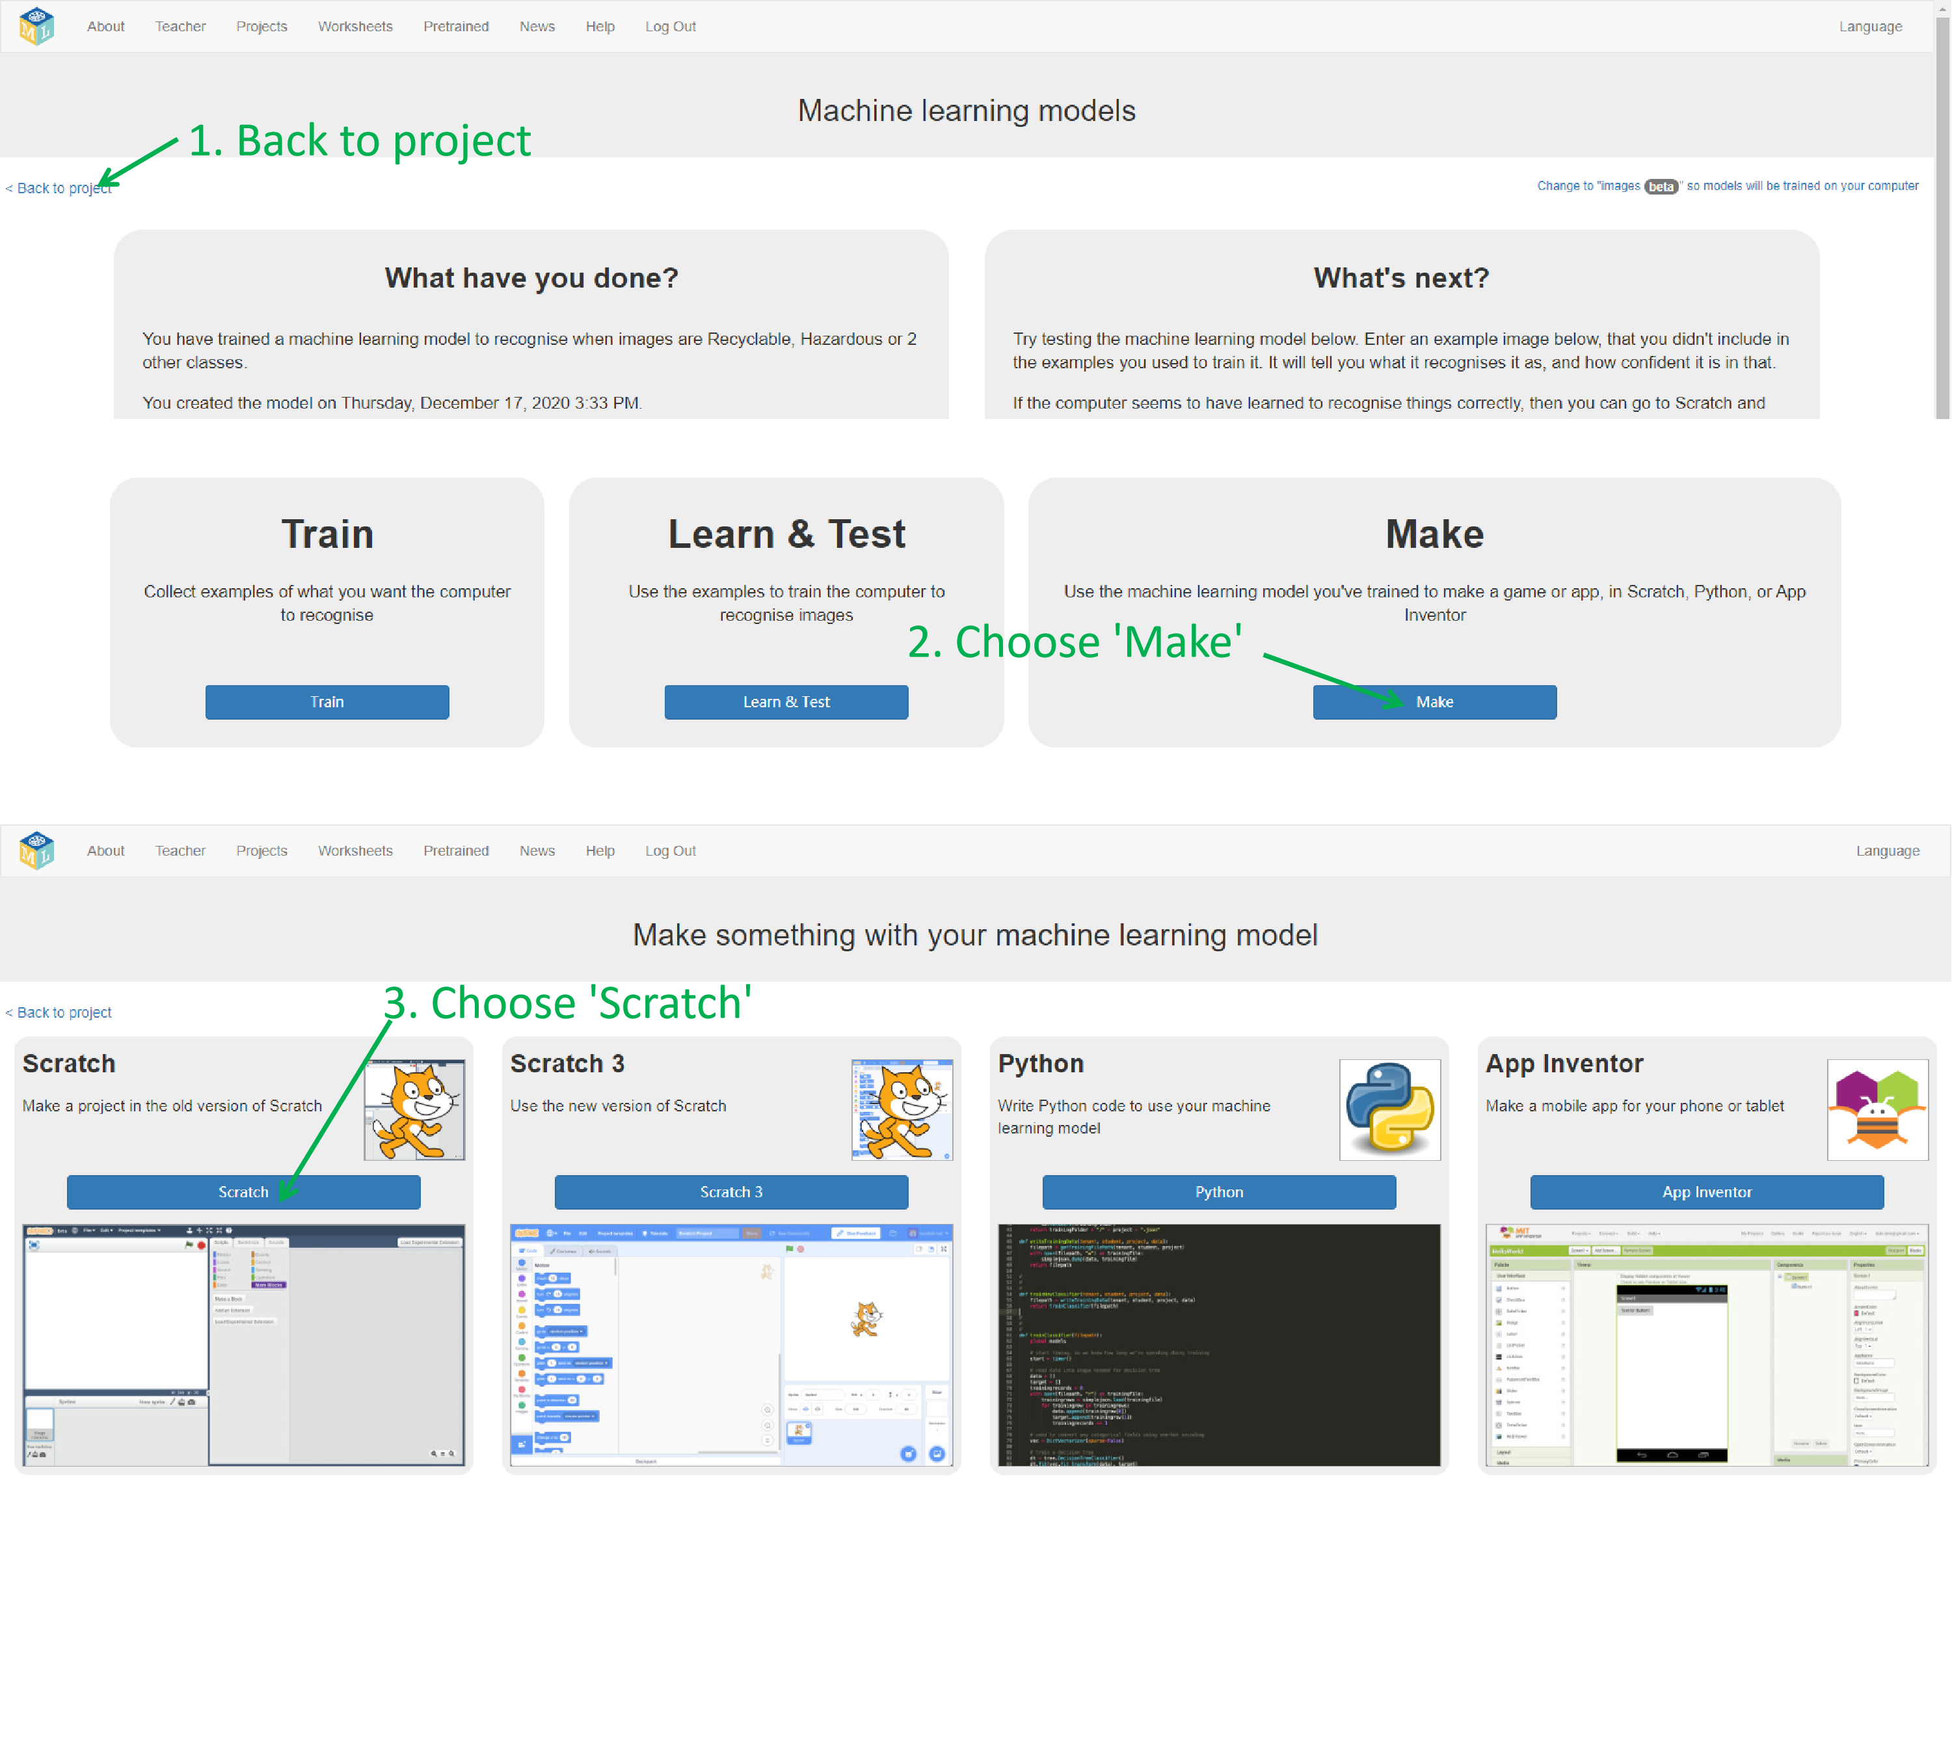This screenshot has height=1749, width=1952.
Task: Open Pretrained in the lower navbar
Action: [x=457, y=850]
